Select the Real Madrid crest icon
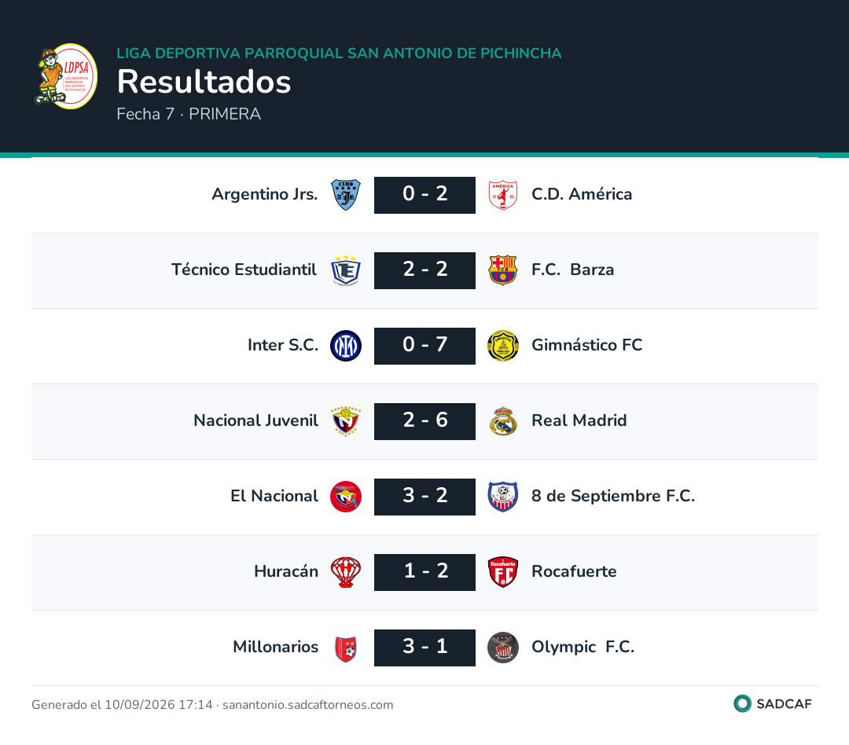This screenshot has width=849, height=745. tap(503, 421)
